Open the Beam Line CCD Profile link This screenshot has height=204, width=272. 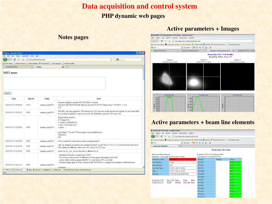(158, 181)
